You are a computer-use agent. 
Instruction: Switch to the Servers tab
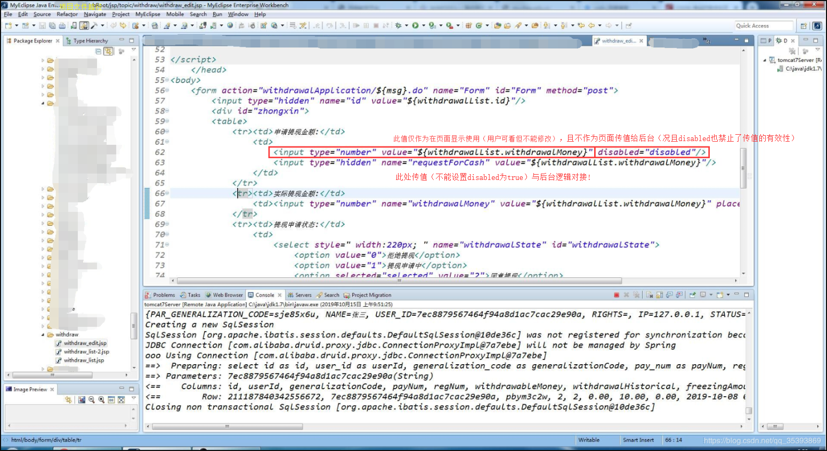coord(299,295)
